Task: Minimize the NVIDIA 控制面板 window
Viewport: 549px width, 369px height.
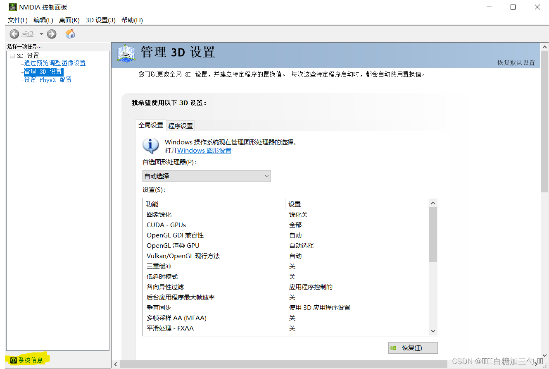Action: (x=489, y=7)
